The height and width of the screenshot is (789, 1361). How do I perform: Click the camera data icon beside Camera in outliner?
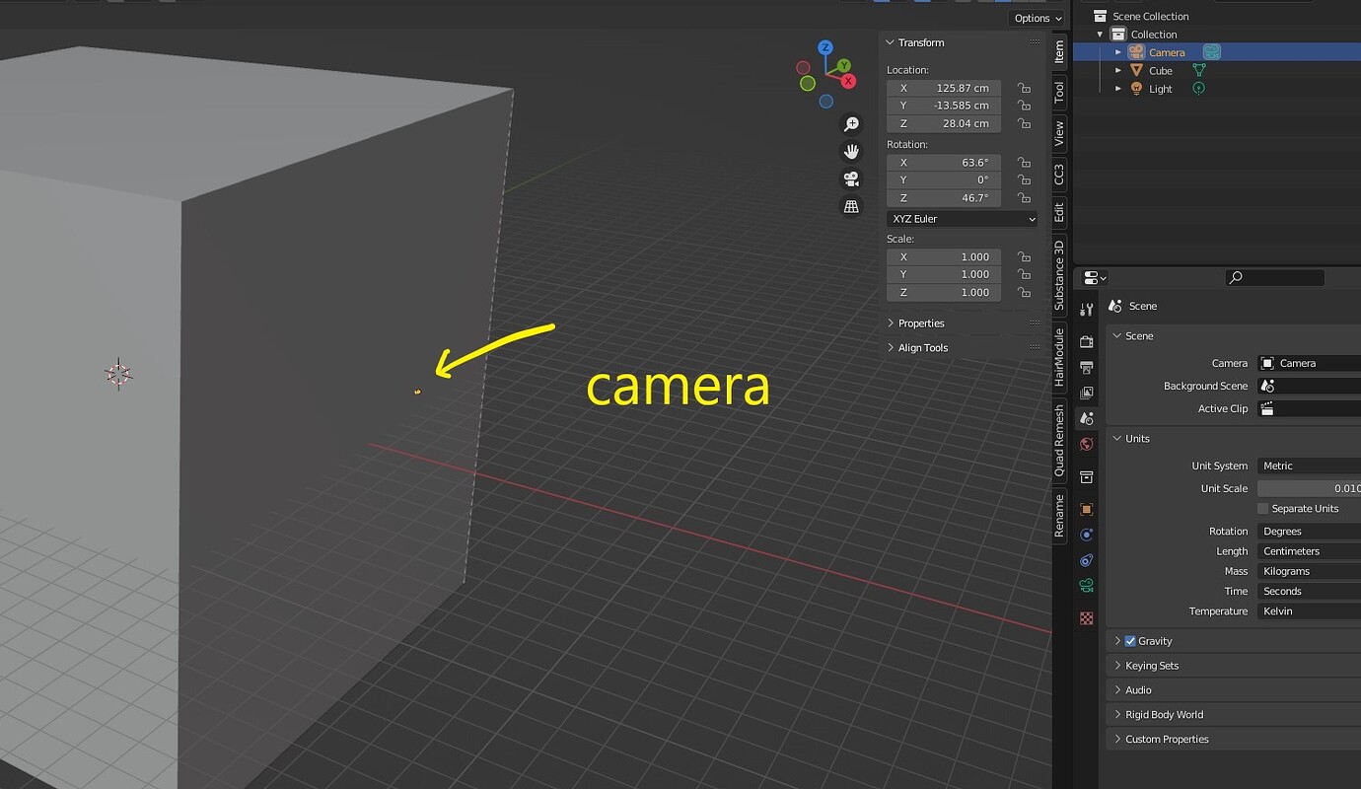(x=1211, y=52)
